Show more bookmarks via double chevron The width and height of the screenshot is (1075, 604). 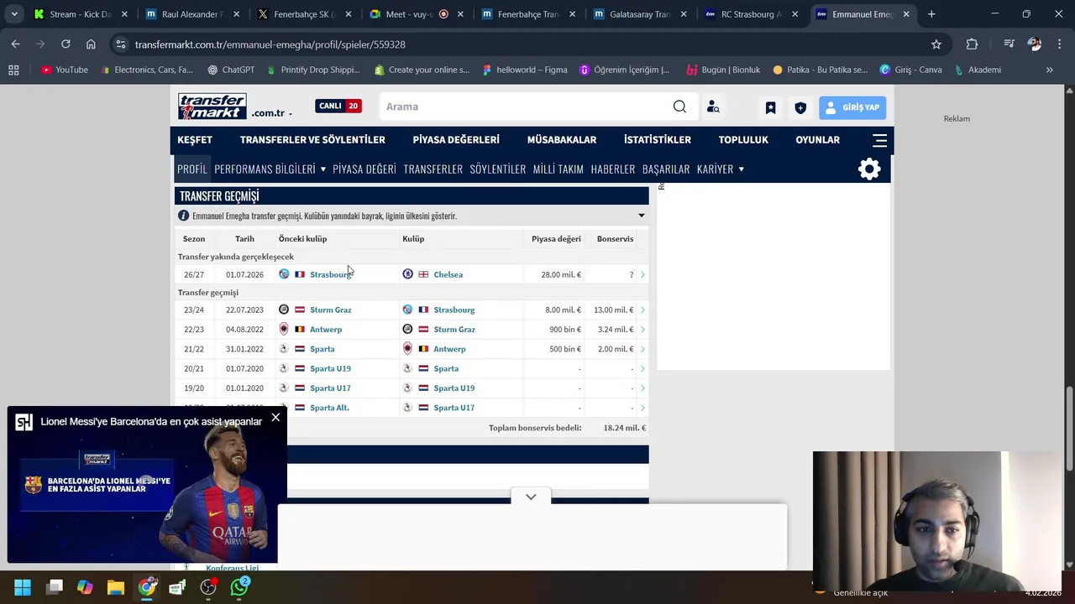(x=1049, y=70)
